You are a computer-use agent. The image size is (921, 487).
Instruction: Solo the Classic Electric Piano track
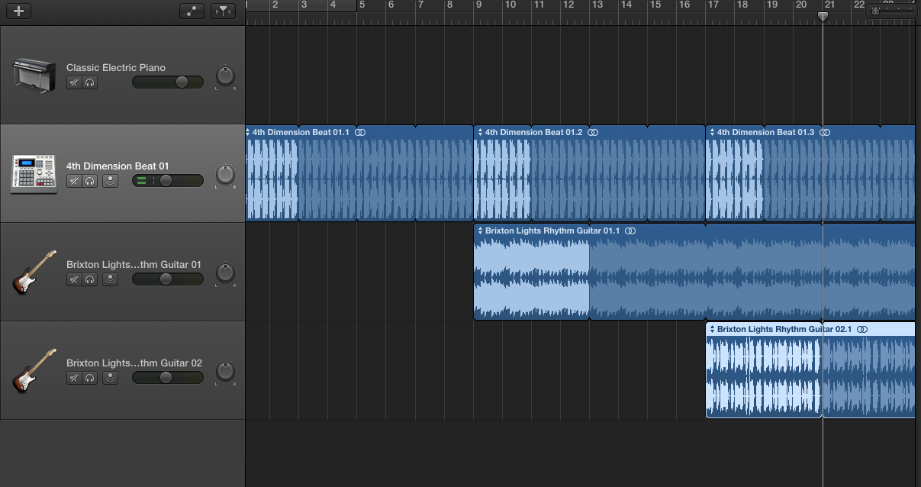pos(90,82)
